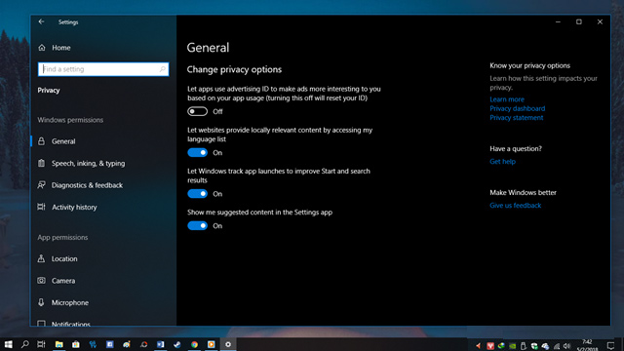Open Microsoft Store from the taskbar
This screenshot has width=624, height=351.
pyautogui.click(x=76, y=344)
